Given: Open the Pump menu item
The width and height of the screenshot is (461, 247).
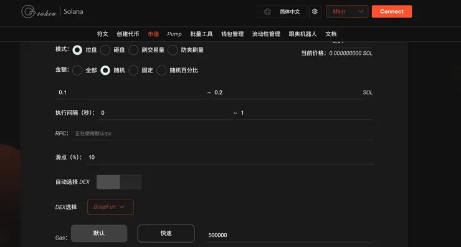Looking at the screenshot, I should click(174, 34).
